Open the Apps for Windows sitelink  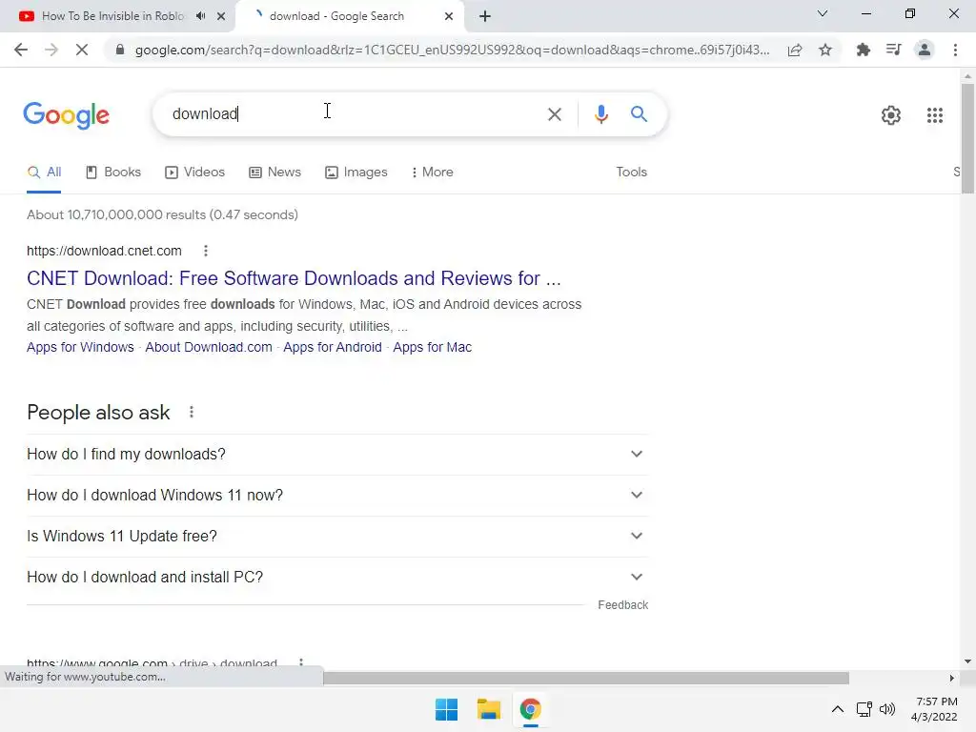tap(80, 347)
